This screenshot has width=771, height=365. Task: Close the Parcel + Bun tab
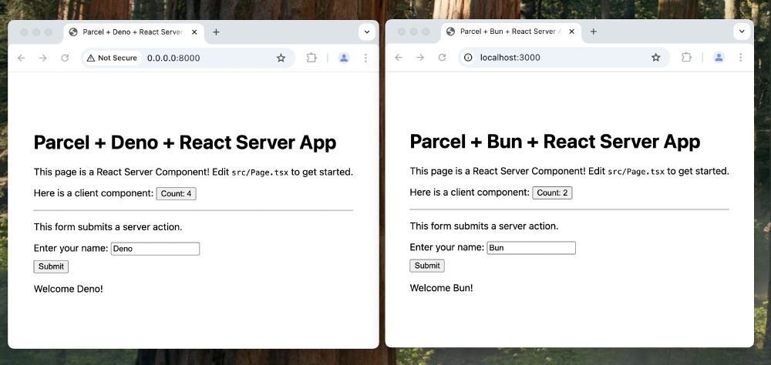[x=571, y=32]
